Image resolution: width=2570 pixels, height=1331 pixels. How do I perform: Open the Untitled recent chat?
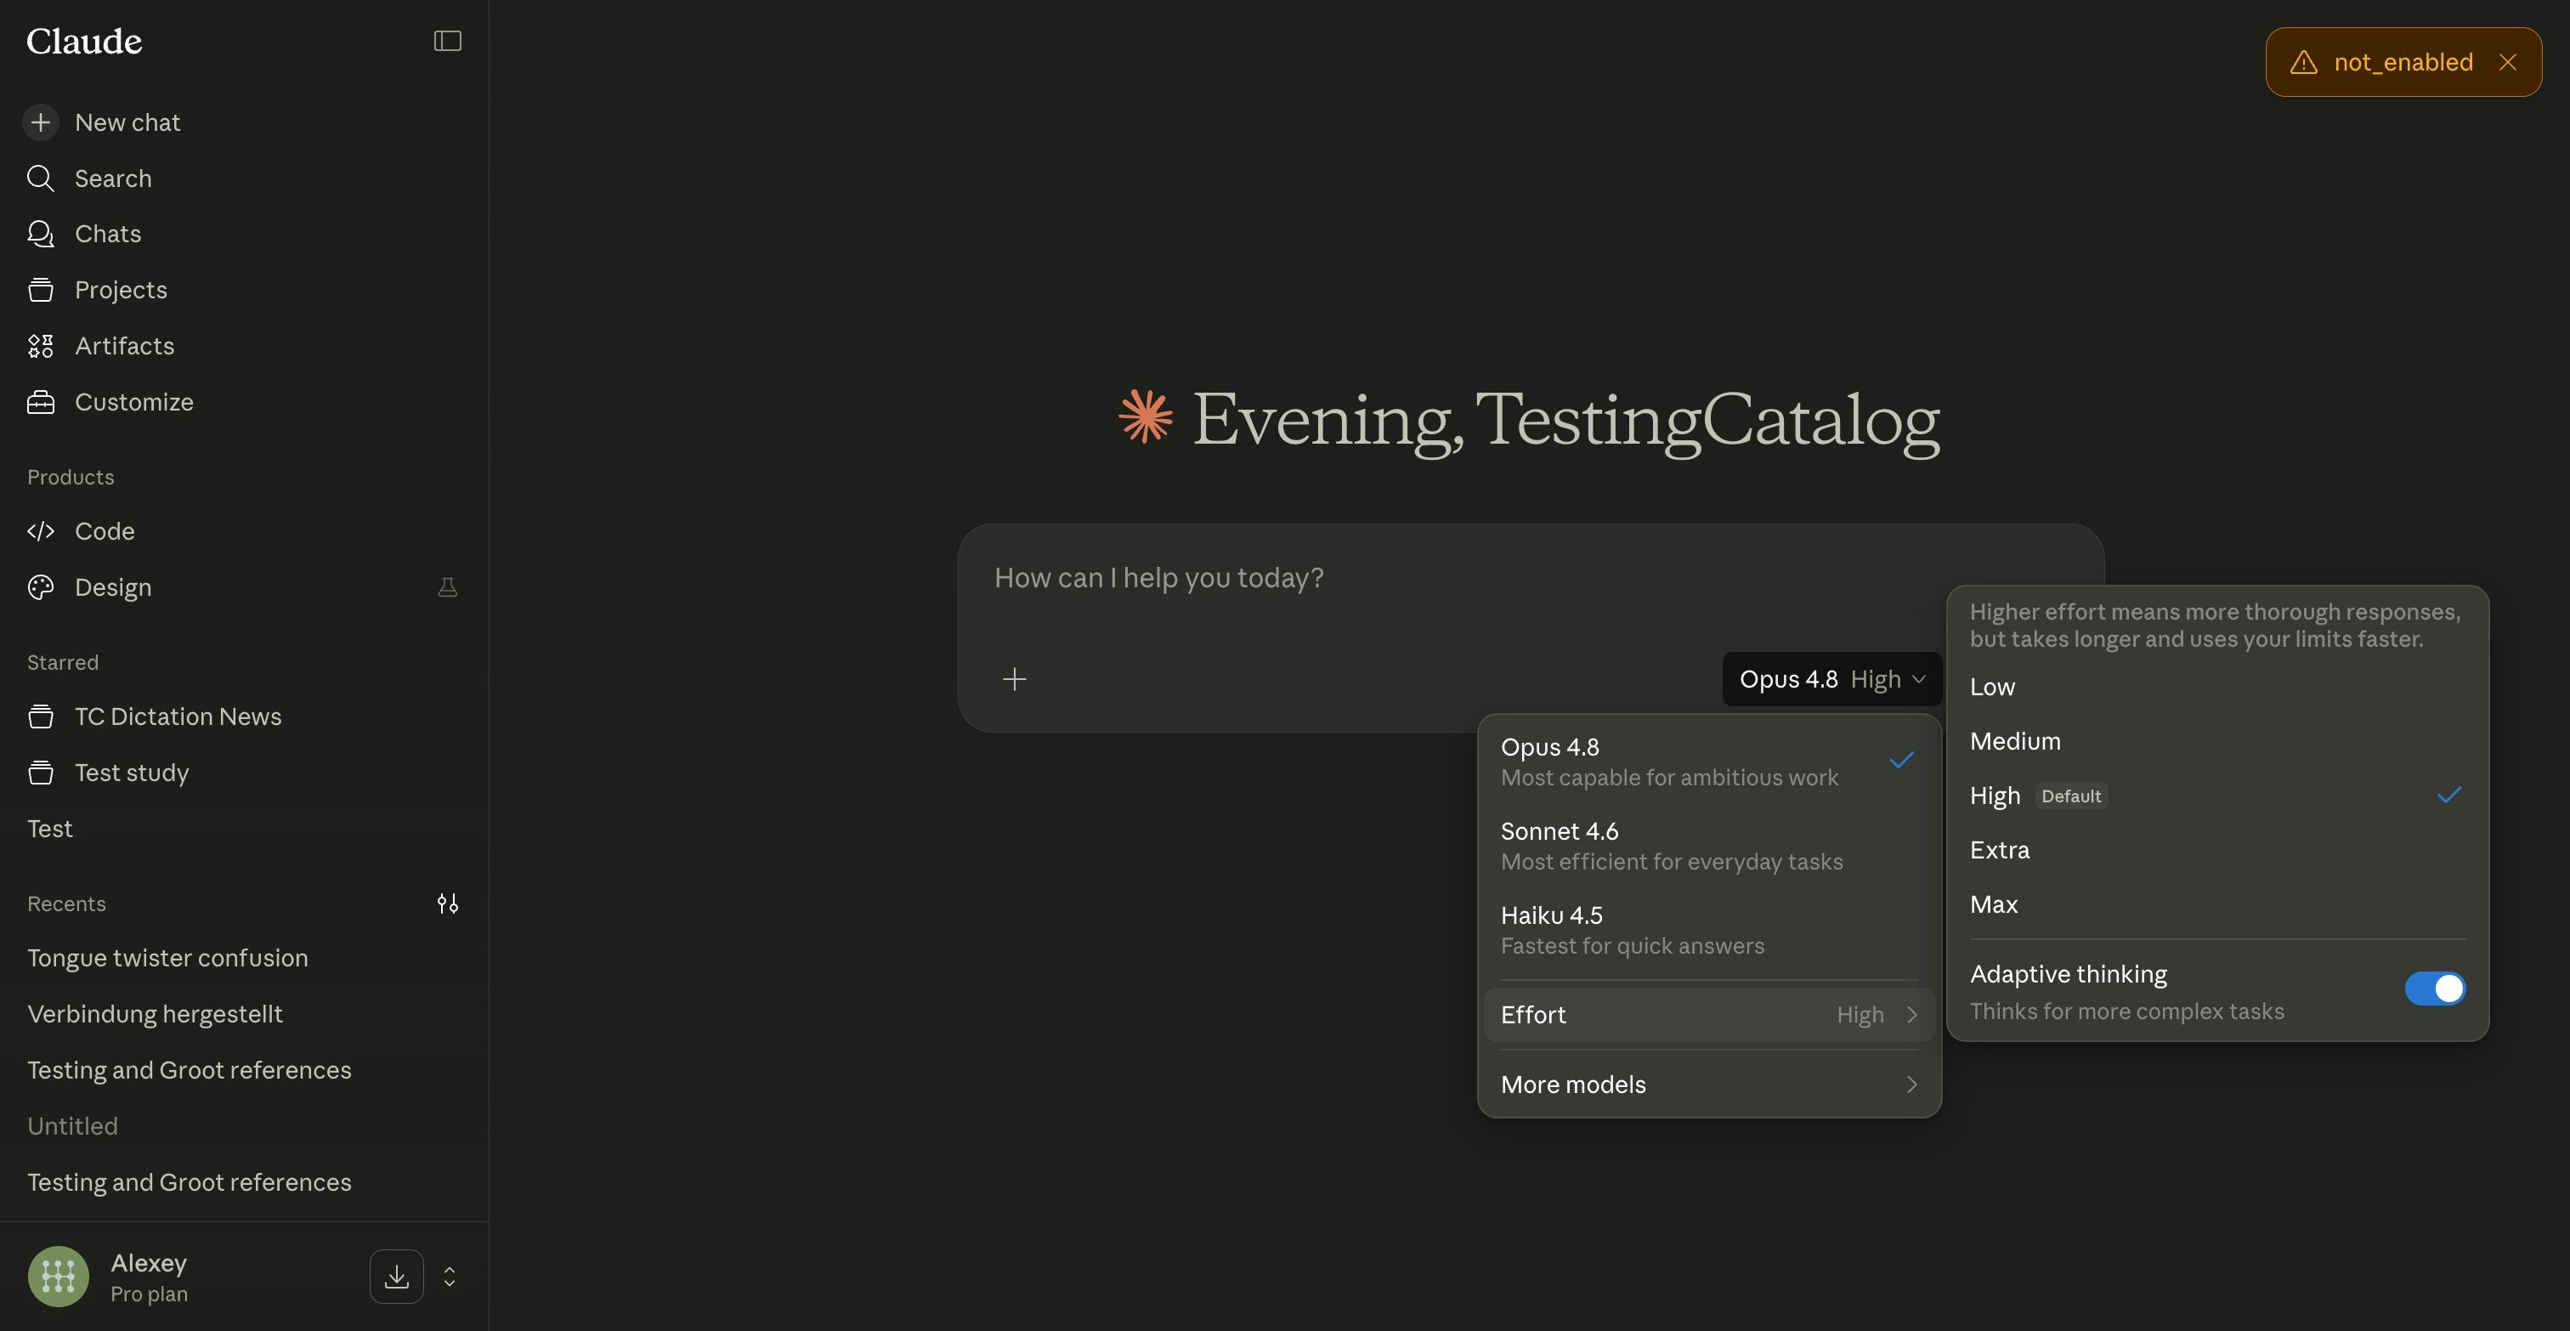[245, 1125]
